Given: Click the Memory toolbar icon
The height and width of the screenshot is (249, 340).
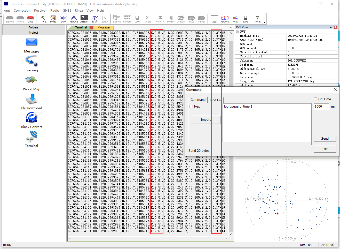Looking at the screenshot, I should click(x=127, y=19).
